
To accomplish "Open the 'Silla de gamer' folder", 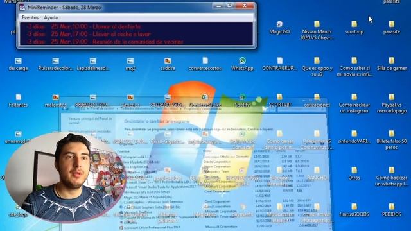I will pos(392,64).
